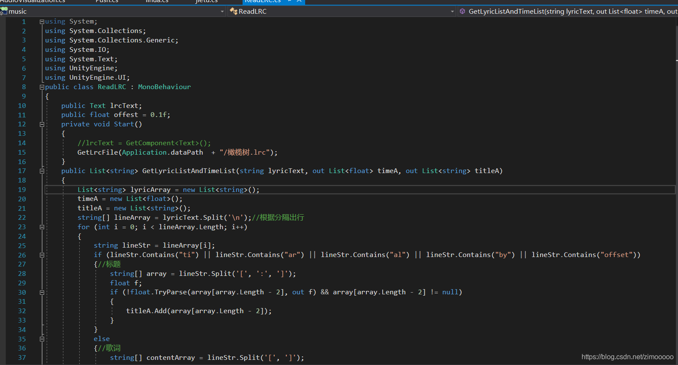Click '0.1f' value on line 11
This screenshot has width=678, height=365.
pos(159,115)
